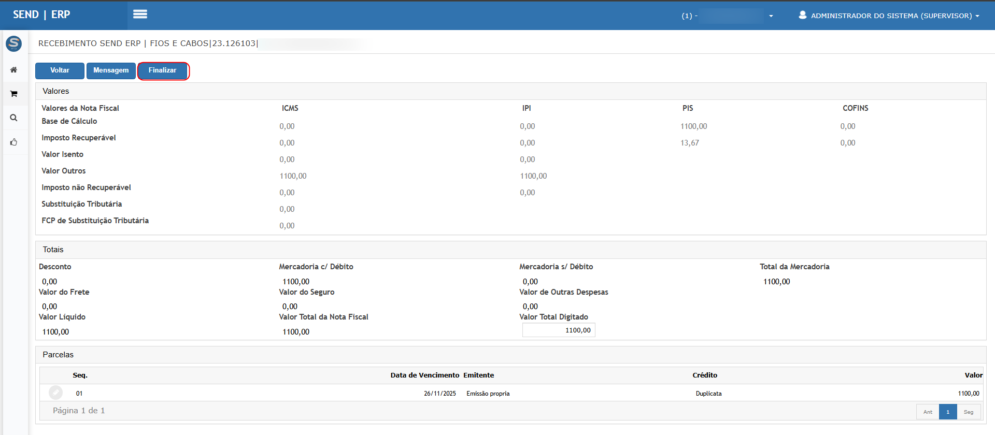Toggle the hamburger sidebar menu
Screen dimensions: 995x435
click(x=140, y=15)
